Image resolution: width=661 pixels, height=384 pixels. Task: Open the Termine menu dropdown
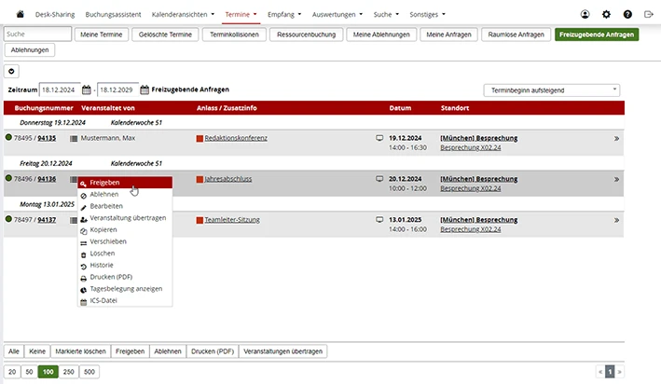pyautogui.click(x=241, y=14)
